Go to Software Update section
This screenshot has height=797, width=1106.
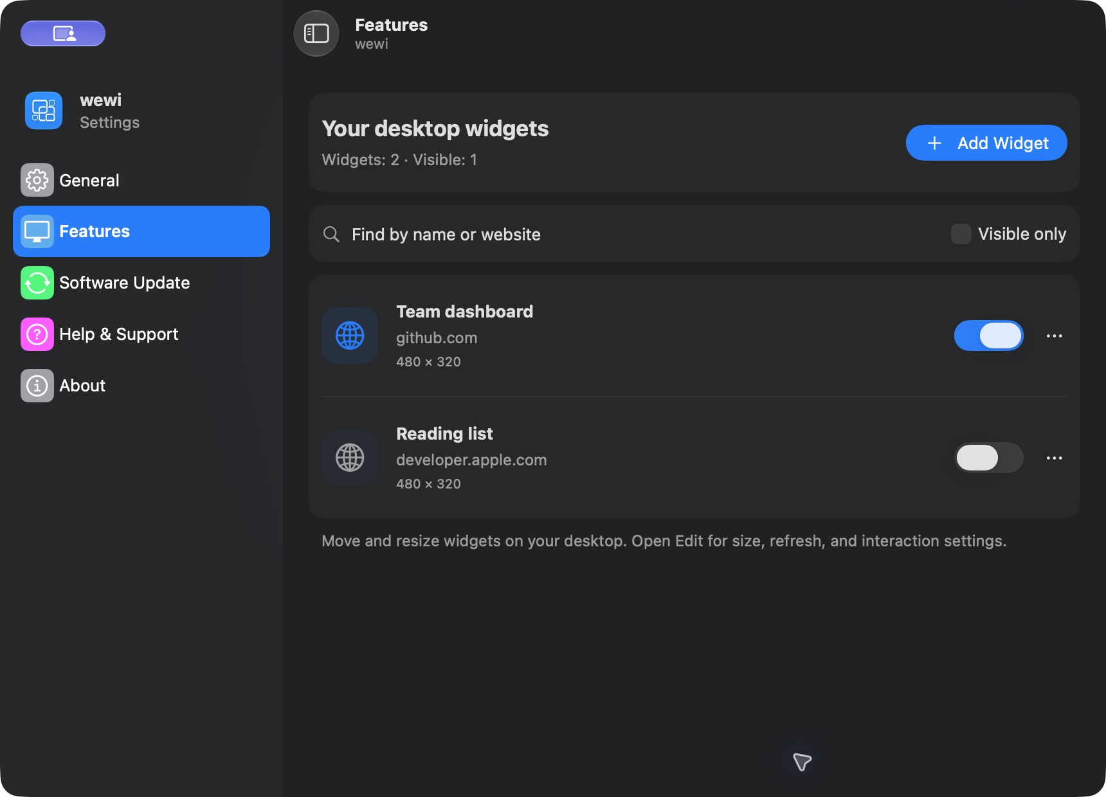pos(141,283)
